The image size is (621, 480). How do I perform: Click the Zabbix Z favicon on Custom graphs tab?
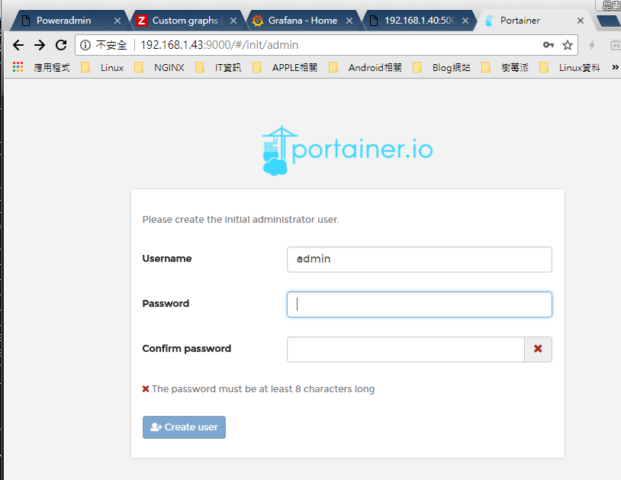tap(141, 21)
